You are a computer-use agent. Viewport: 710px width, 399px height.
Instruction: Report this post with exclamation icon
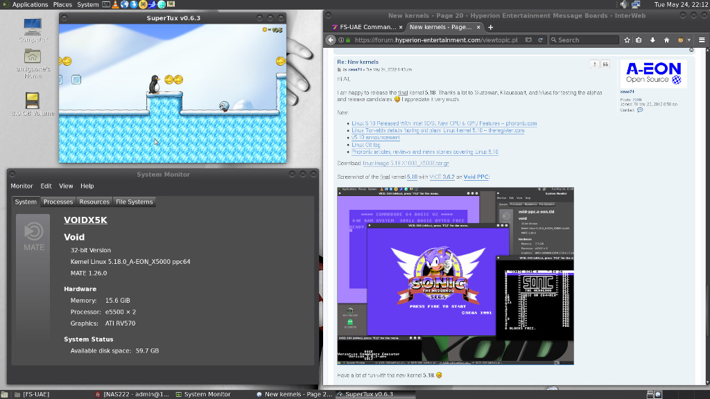pos(594,64)
